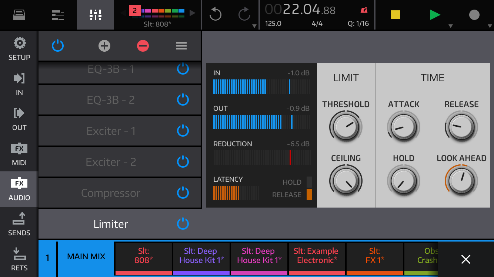Switch to the mixer view icon
The image size is (494, 277).
click(95, 15)
